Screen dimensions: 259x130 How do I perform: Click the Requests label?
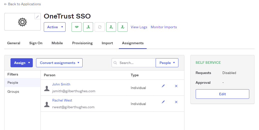[x=203, y=73]
